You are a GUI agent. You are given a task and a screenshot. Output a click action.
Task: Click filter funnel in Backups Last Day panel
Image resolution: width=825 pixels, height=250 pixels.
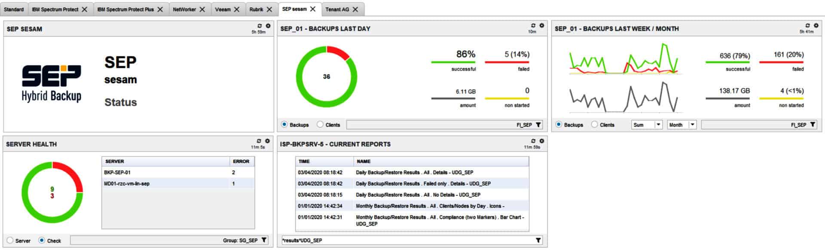538,125
